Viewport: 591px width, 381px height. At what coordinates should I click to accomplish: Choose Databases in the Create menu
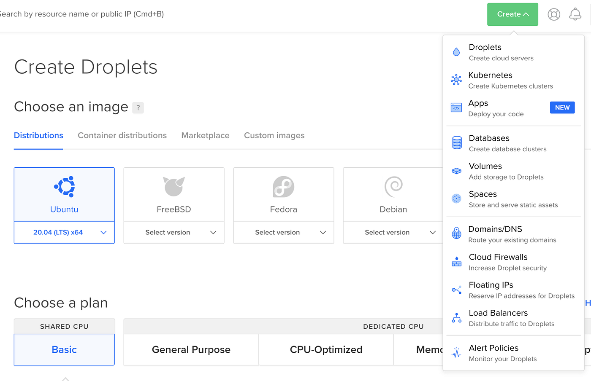(513, 143)
